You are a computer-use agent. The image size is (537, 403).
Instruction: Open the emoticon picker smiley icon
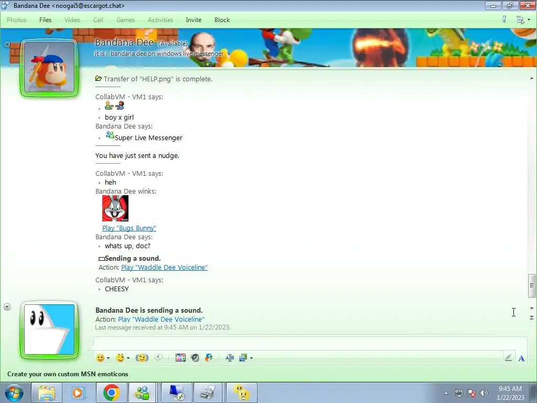tap(100, 358)
